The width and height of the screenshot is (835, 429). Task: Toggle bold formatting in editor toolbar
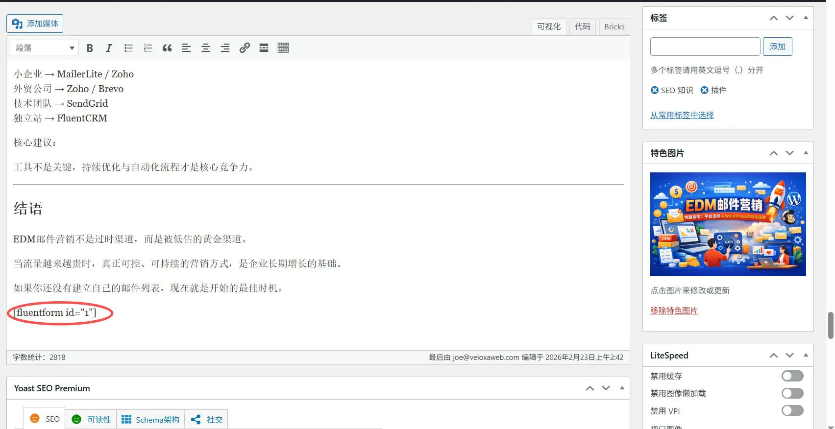click(x=90, y=48)
